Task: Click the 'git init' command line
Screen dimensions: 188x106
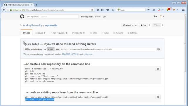Action: 30,71
